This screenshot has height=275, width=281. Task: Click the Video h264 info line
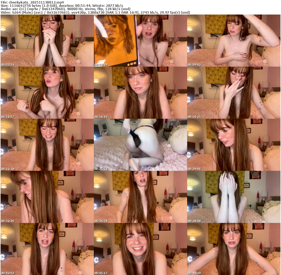(95, 13)
